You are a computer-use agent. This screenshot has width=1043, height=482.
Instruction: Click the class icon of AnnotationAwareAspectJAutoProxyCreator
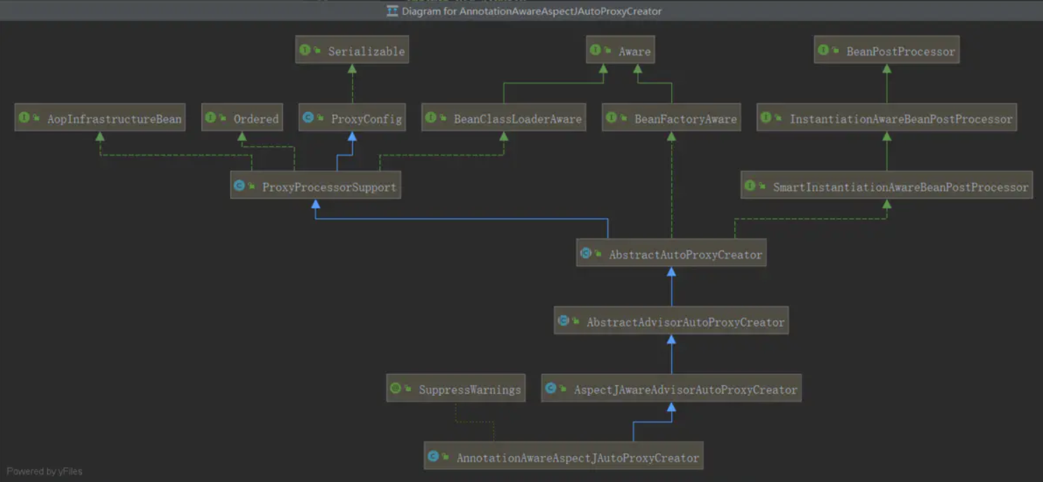point(433,456)
